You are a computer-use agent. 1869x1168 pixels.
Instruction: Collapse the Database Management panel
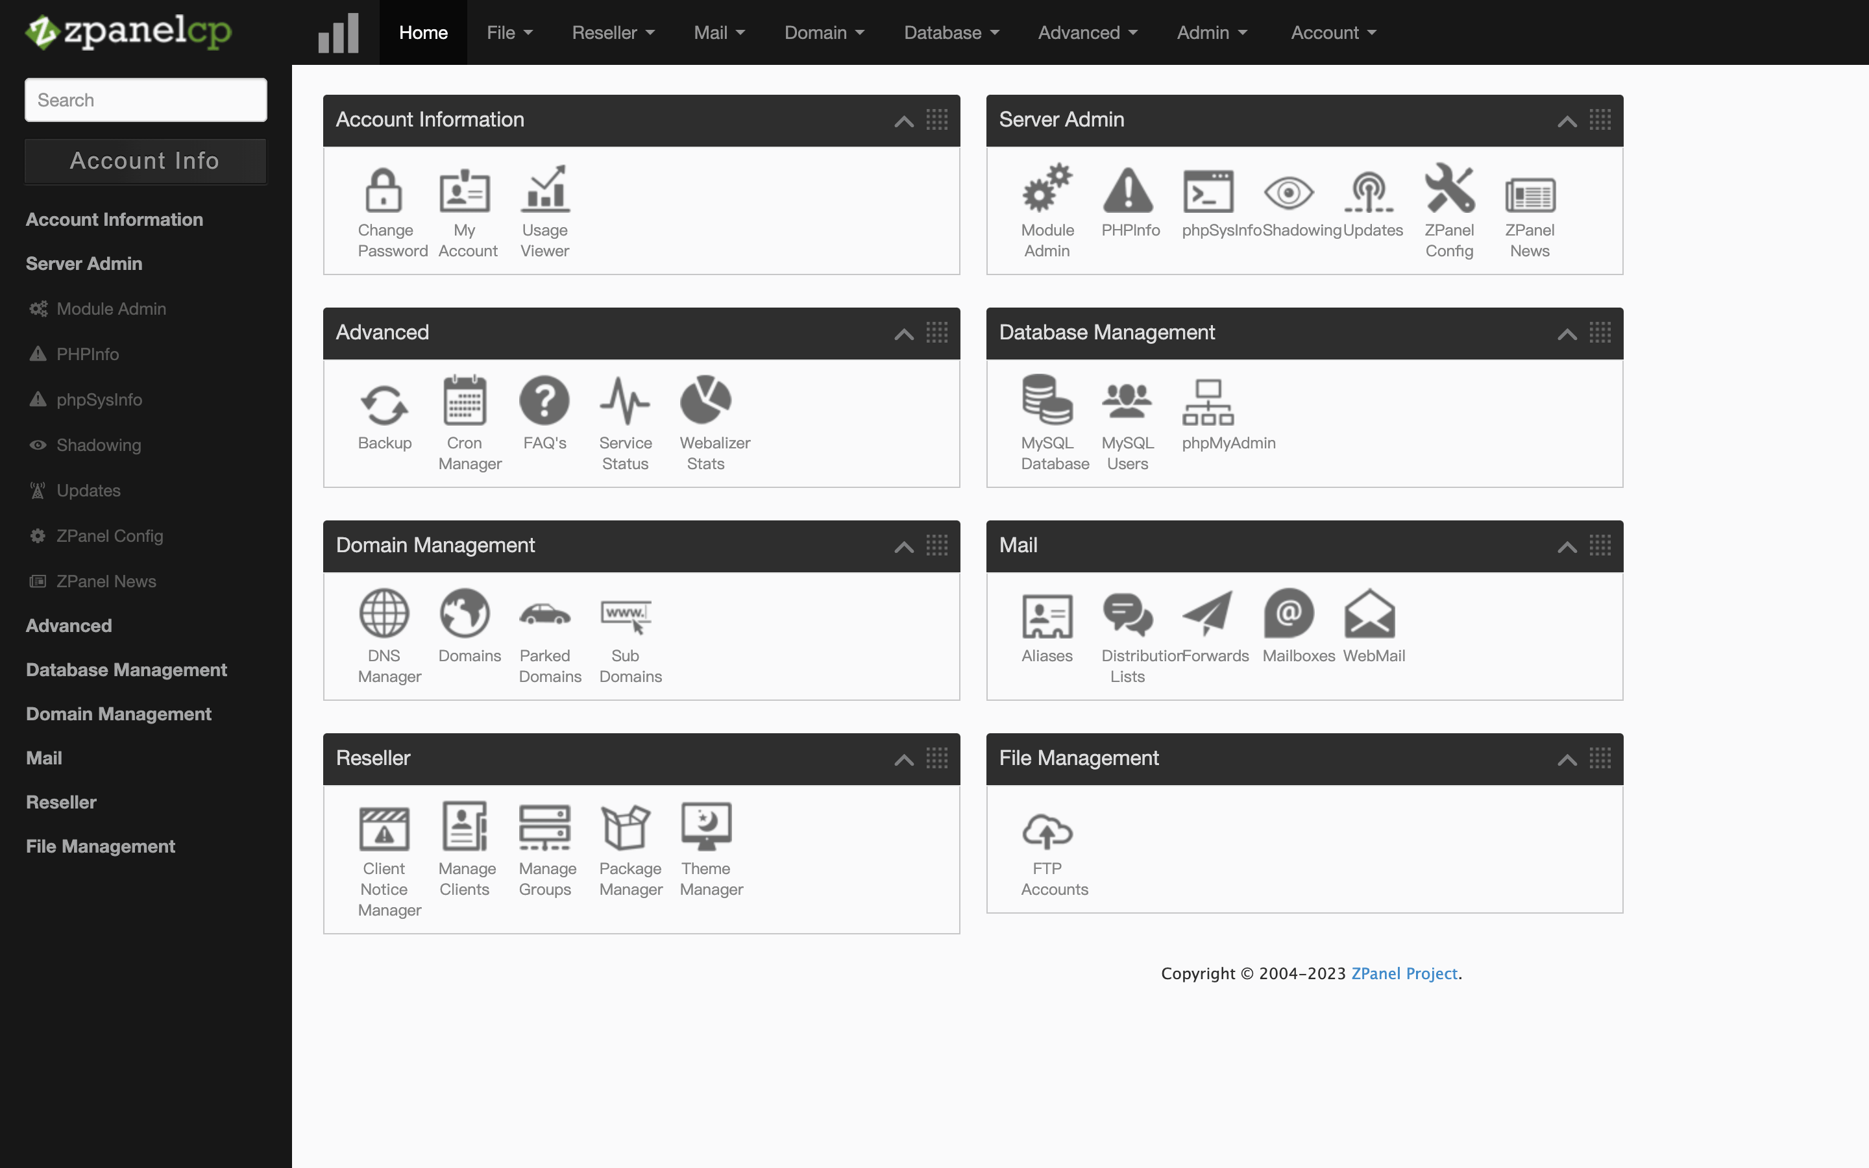pyautogui.click(x=1567, y=334)
